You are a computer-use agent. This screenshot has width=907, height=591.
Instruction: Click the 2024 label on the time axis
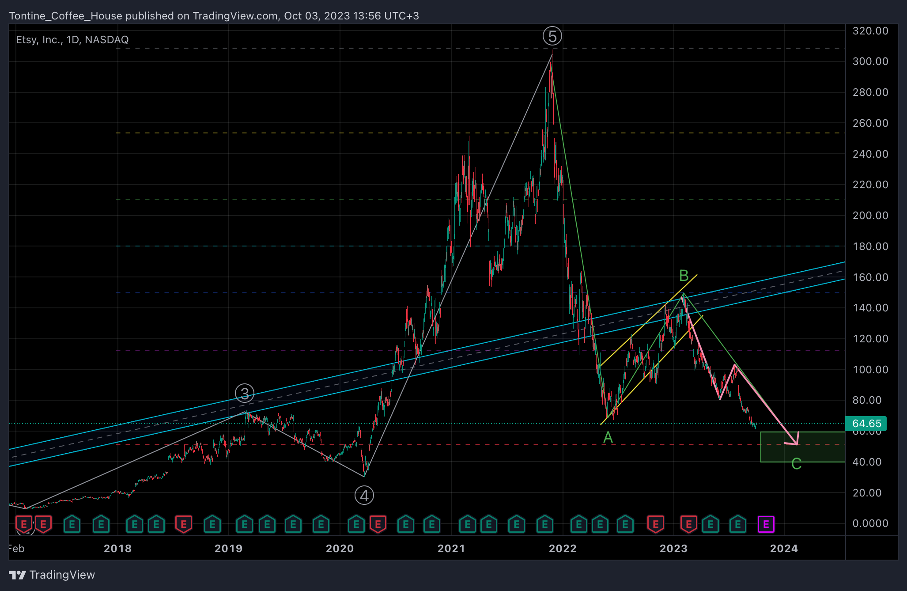click(784, 549)
